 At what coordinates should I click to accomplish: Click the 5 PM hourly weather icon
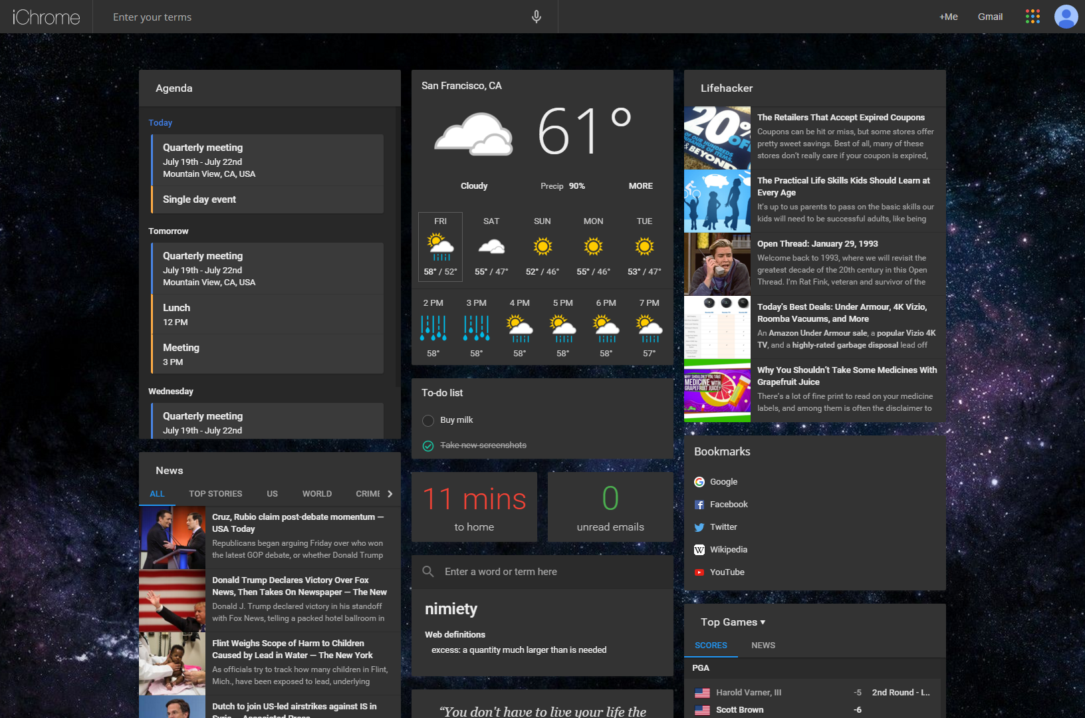[563, 328]
